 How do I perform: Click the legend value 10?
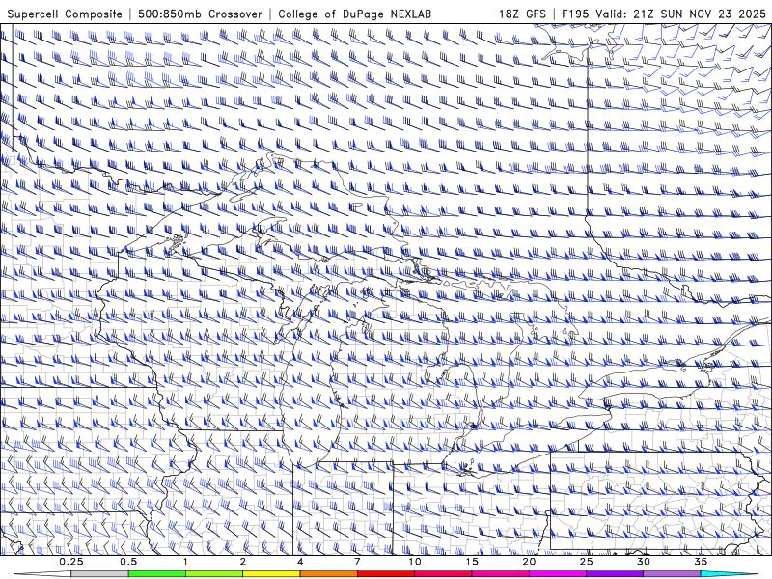pos(415,562)
